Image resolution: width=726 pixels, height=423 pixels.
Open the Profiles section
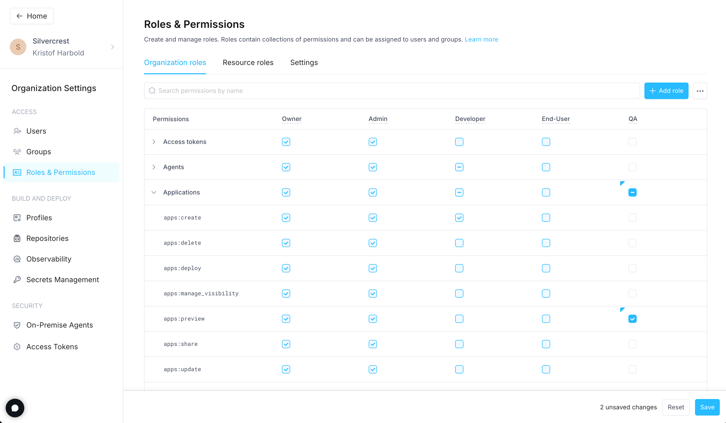click(39, 217)
